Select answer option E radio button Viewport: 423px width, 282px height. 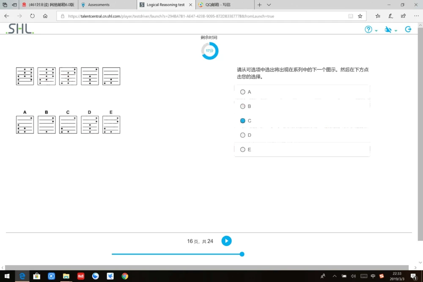[243, 149]
